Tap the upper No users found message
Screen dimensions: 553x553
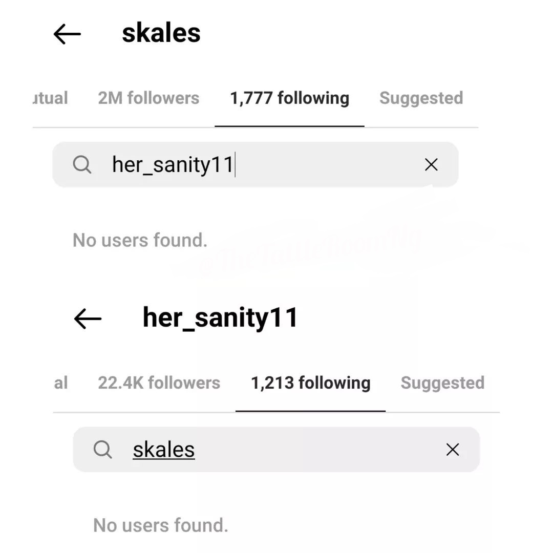(140, 240)
